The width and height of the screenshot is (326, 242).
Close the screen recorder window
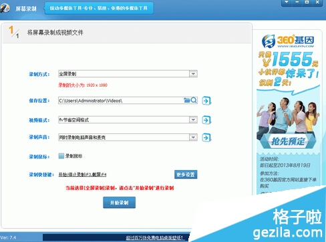[317, 2]
